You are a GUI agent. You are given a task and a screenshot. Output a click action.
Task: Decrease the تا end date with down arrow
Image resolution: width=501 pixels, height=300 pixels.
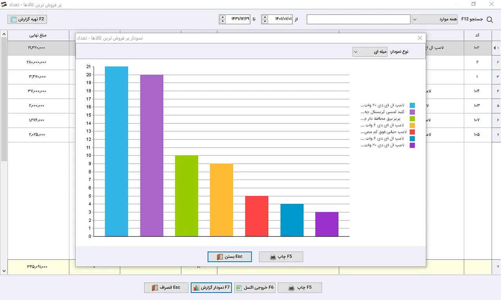point(222,21)
